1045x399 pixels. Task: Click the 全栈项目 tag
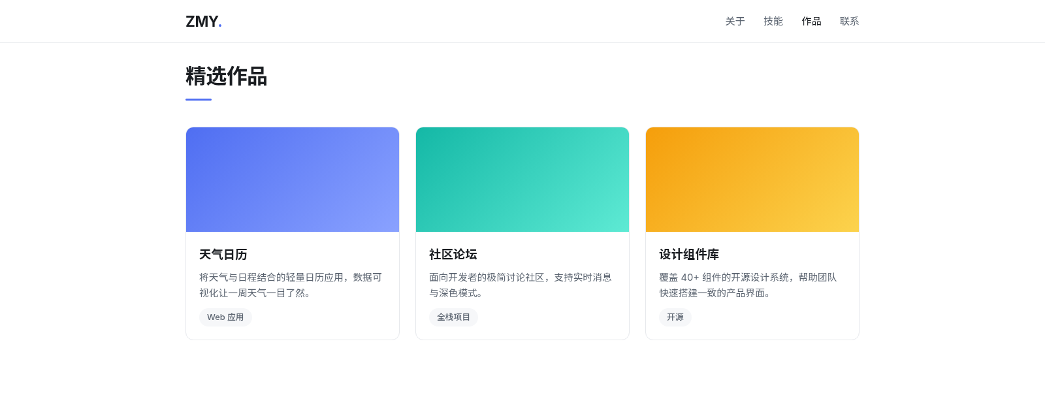[x=453, y=317]
